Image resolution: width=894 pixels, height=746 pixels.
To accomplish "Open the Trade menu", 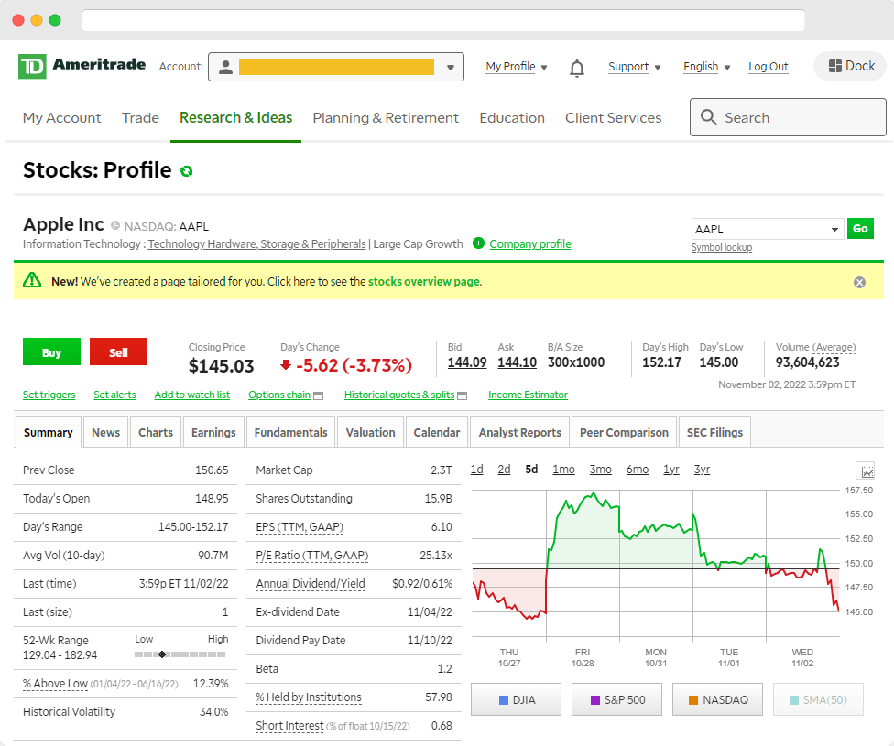I will coord(140,118).
